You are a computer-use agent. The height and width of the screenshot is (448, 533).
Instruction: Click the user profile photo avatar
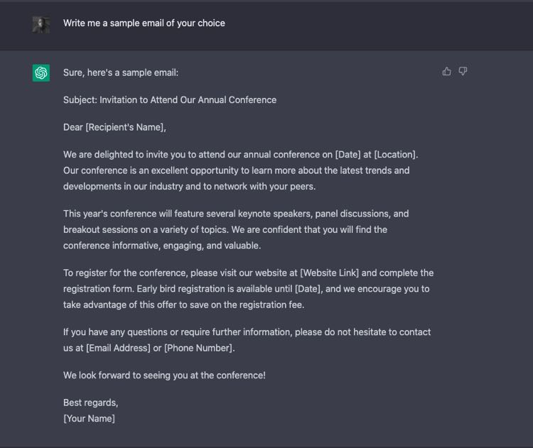pos(41,25)
